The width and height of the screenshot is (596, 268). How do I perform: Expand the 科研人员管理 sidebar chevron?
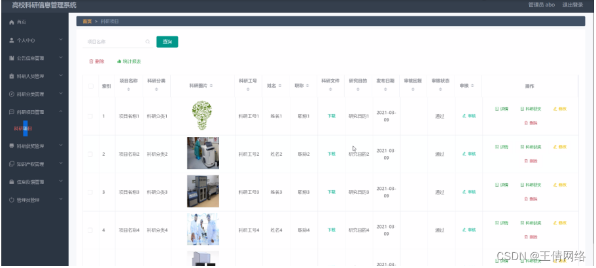(61, 75)
